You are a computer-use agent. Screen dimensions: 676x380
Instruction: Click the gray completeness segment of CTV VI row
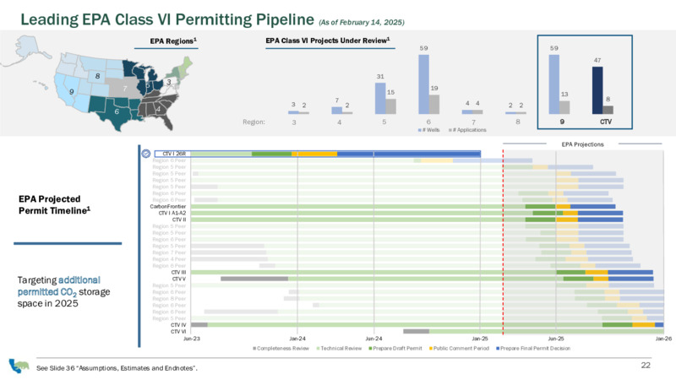416,331
